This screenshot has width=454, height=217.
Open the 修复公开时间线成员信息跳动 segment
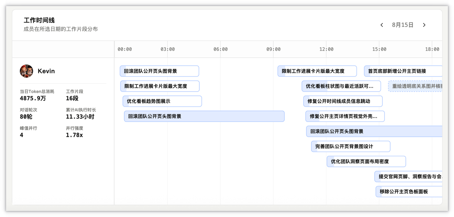[343, 101]
